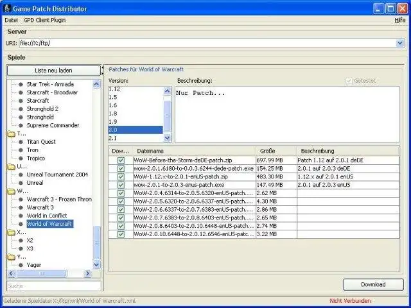This screenshot has height=308, width=411.
Task: Click the version list scroll-down arrow
Action: 167,138
